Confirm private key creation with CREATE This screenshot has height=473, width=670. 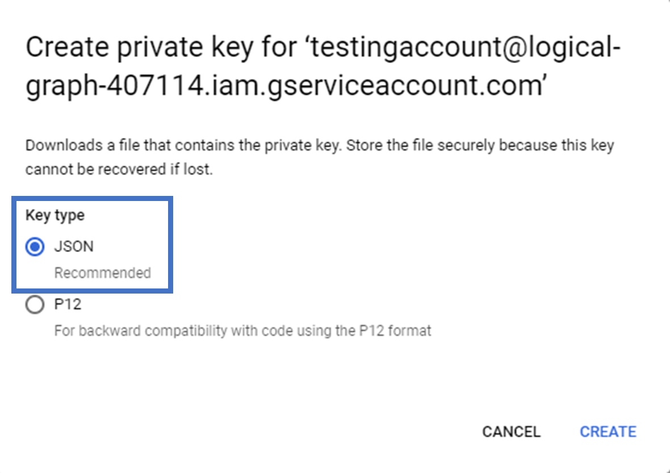[608, 432]
